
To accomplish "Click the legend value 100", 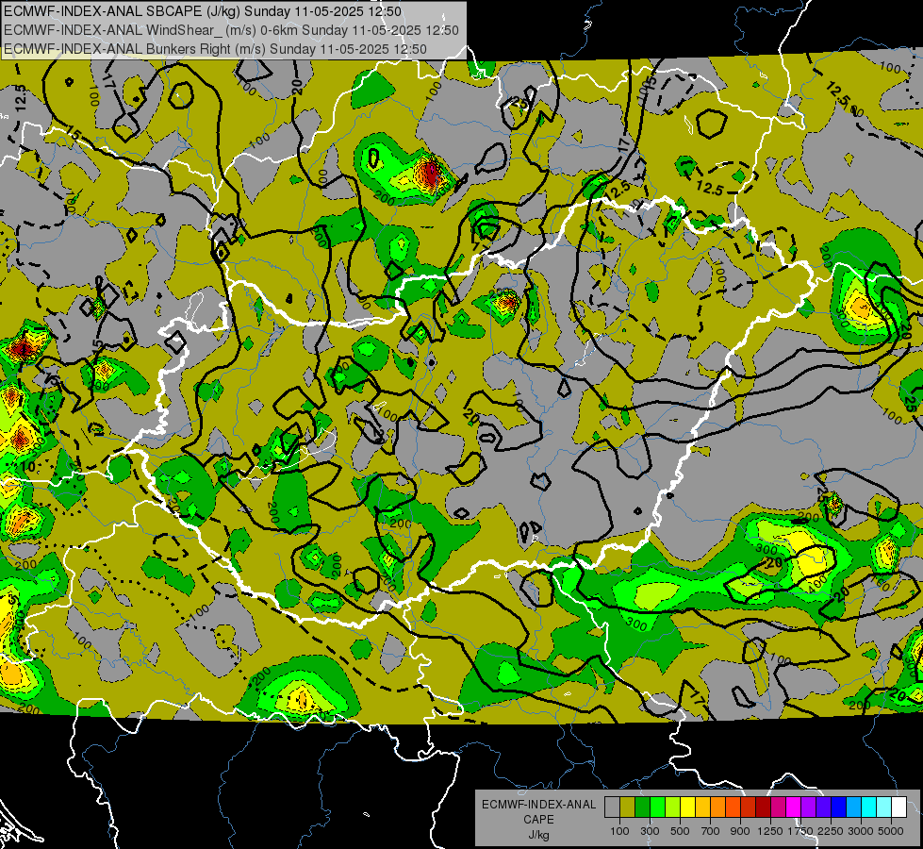I will (x=619, y=831).
